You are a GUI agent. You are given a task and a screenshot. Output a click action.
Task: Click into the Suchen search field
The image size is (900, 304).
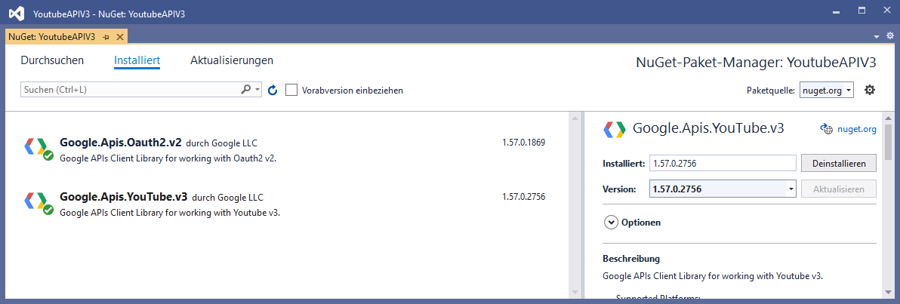tap(128, 90)
